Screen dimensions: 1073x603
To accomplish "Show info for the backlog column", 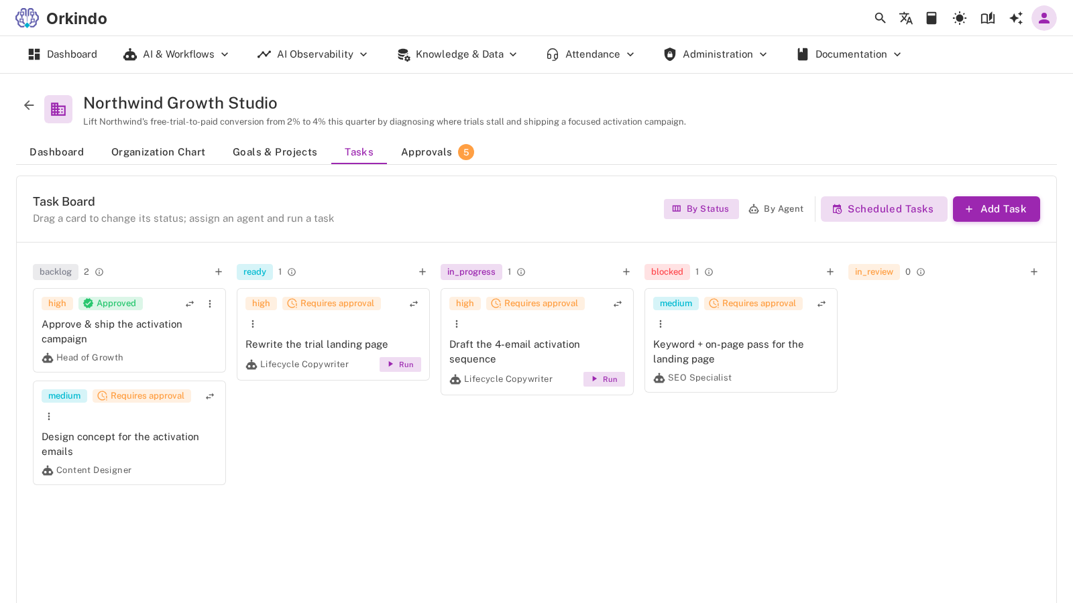I will [99, 272].
